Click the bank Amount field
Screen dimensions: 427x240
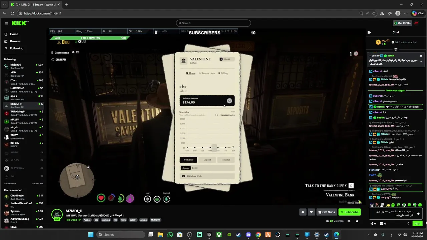click(x=207, y=168)
